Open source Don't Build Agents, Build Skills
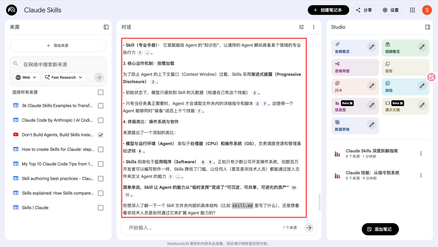Viewport: 438px width, 247px height. pos(58,135)
